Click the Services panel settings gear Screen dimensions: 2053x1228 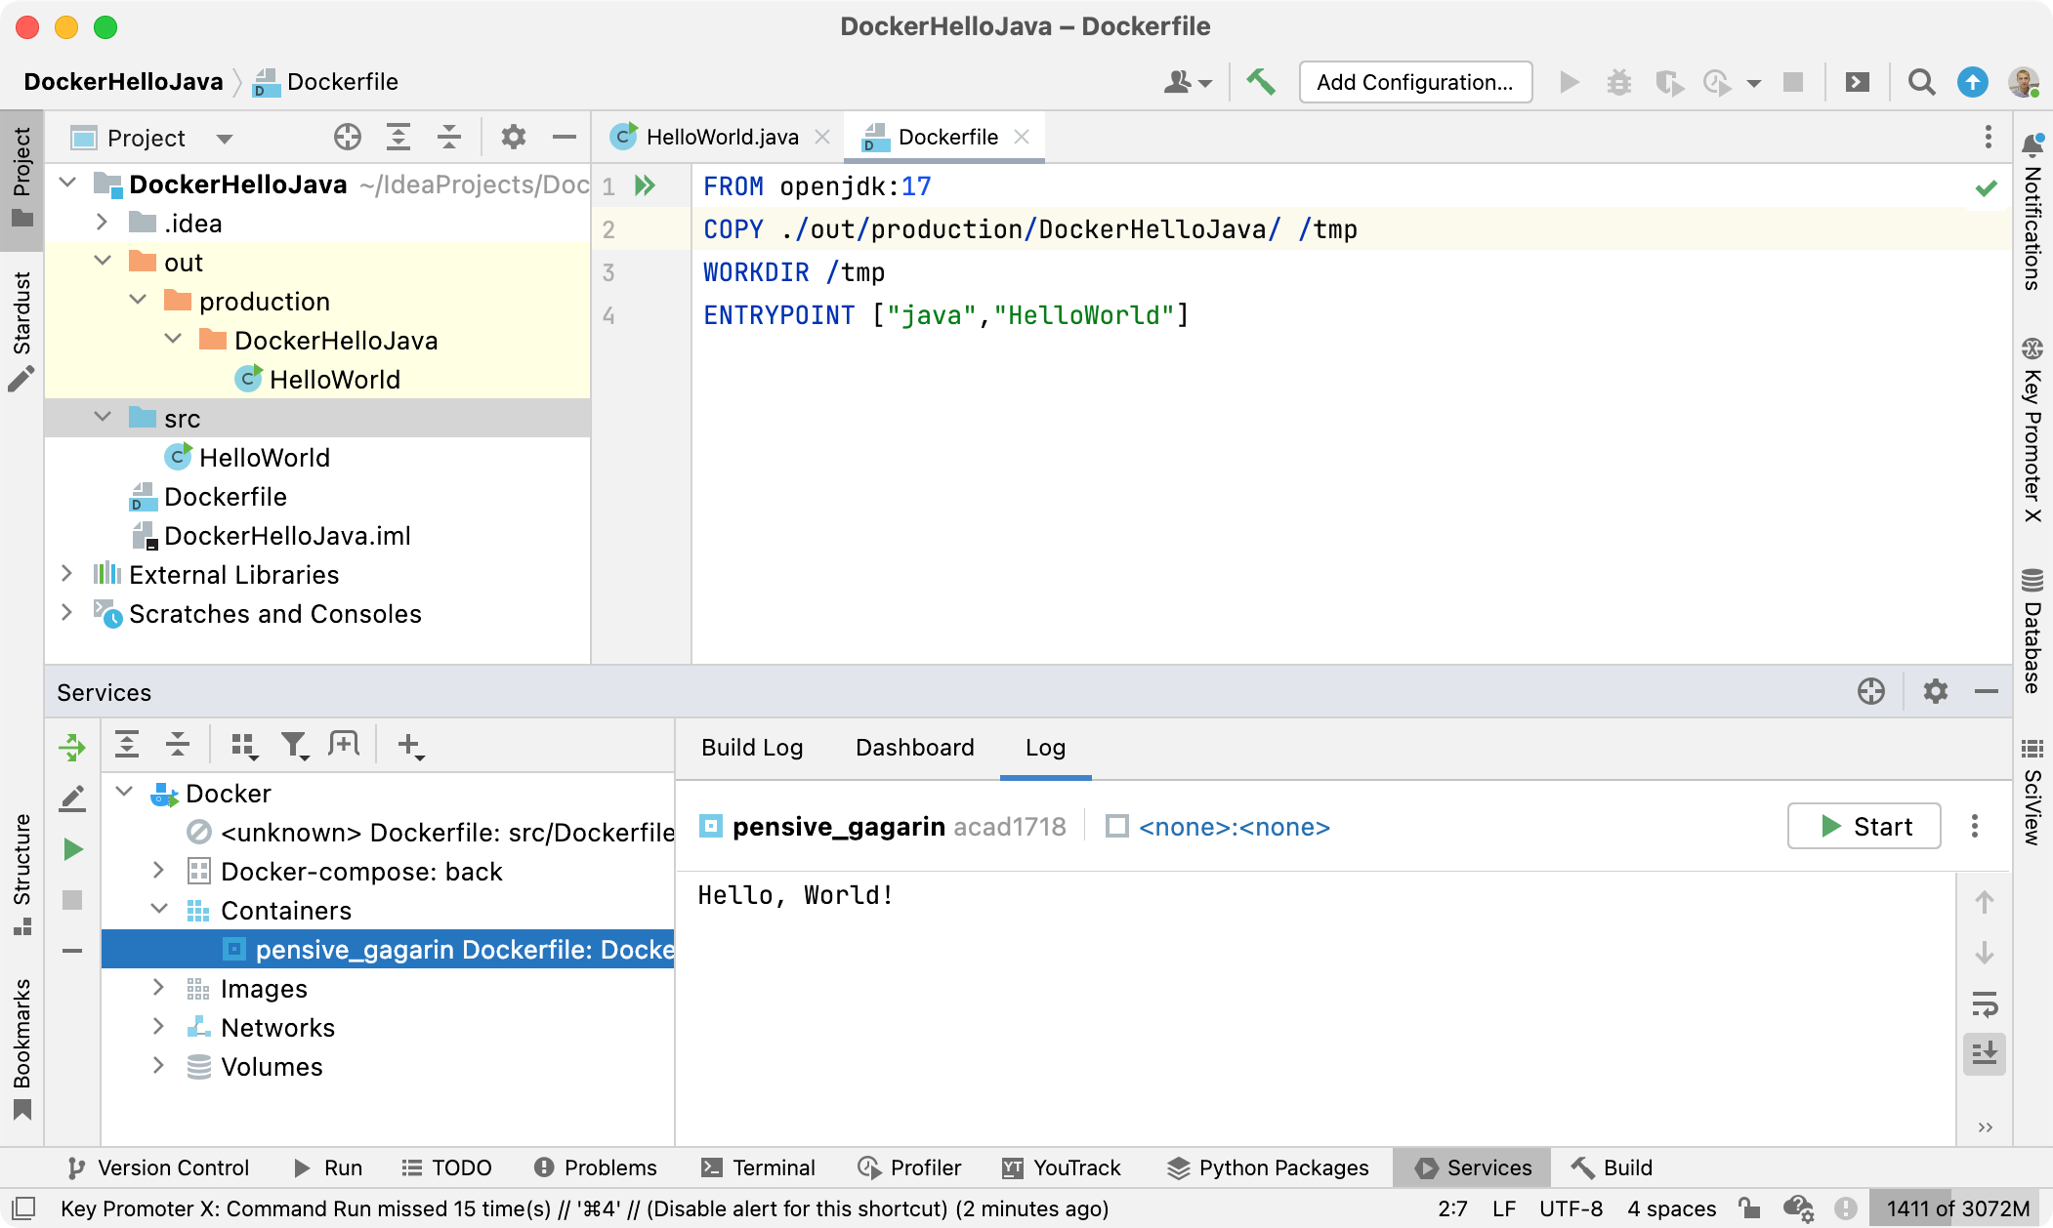[1935, 691]
